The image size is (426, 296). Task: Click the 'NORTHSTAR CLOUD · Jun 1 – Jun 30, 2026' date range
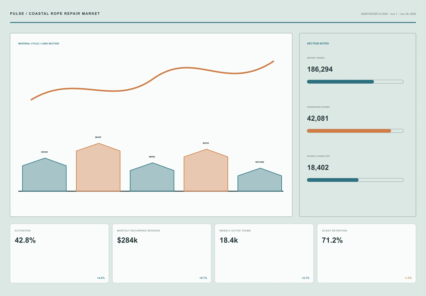388,14
